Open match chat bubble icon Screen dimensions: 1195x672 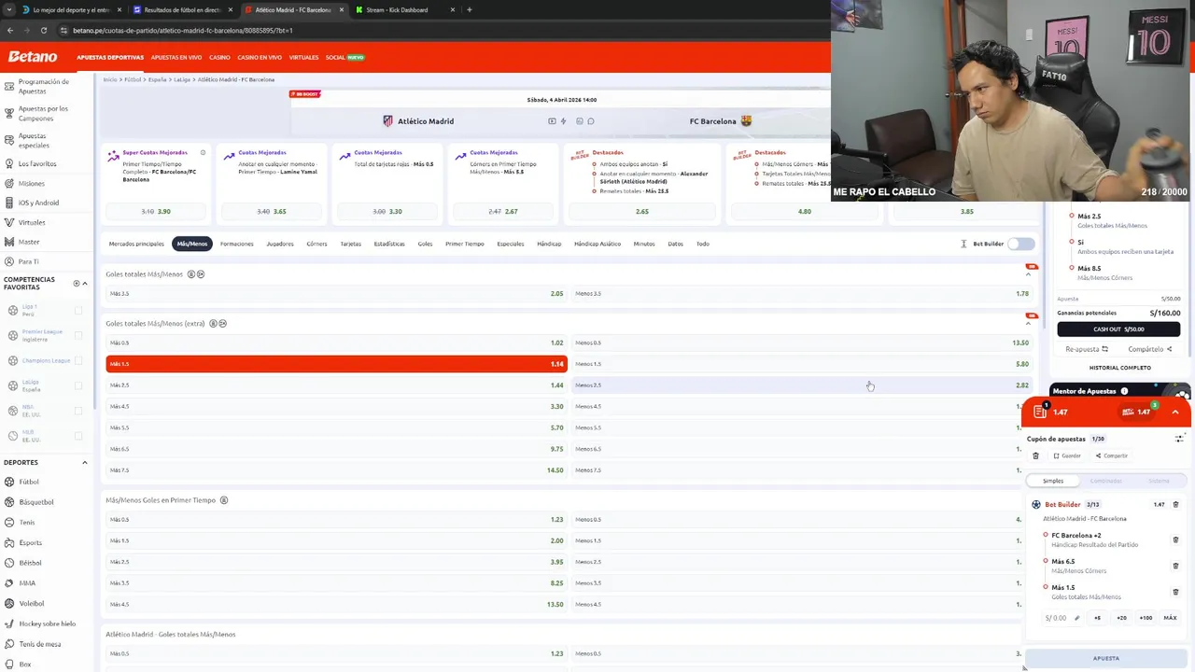(x=591, y=121)
